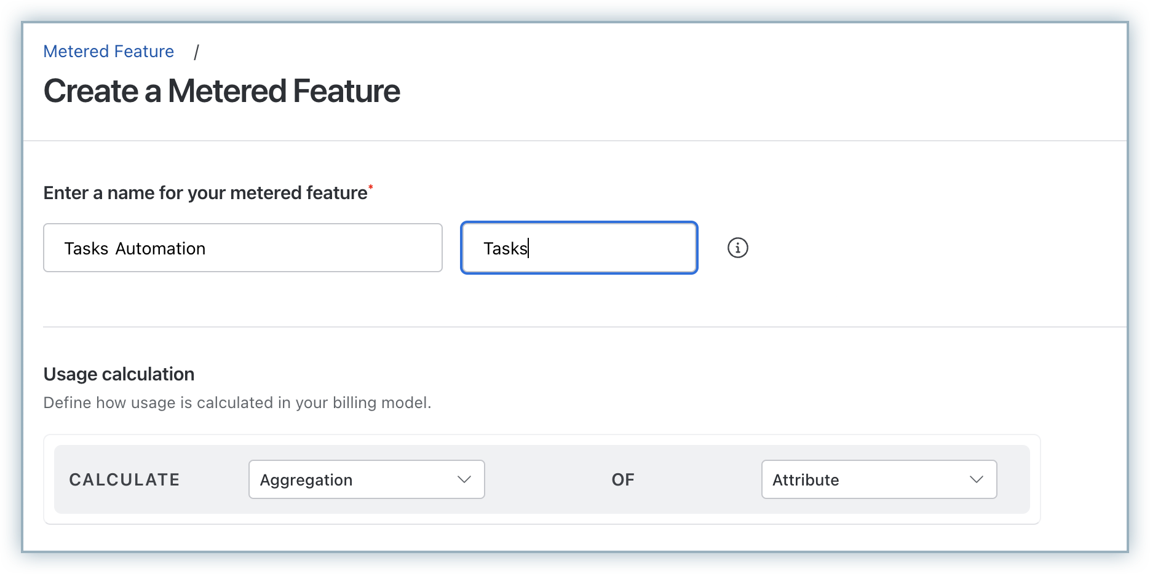Open the Attribute dropdown
The image size is (1150, 574).
click(x=878, y=479)
